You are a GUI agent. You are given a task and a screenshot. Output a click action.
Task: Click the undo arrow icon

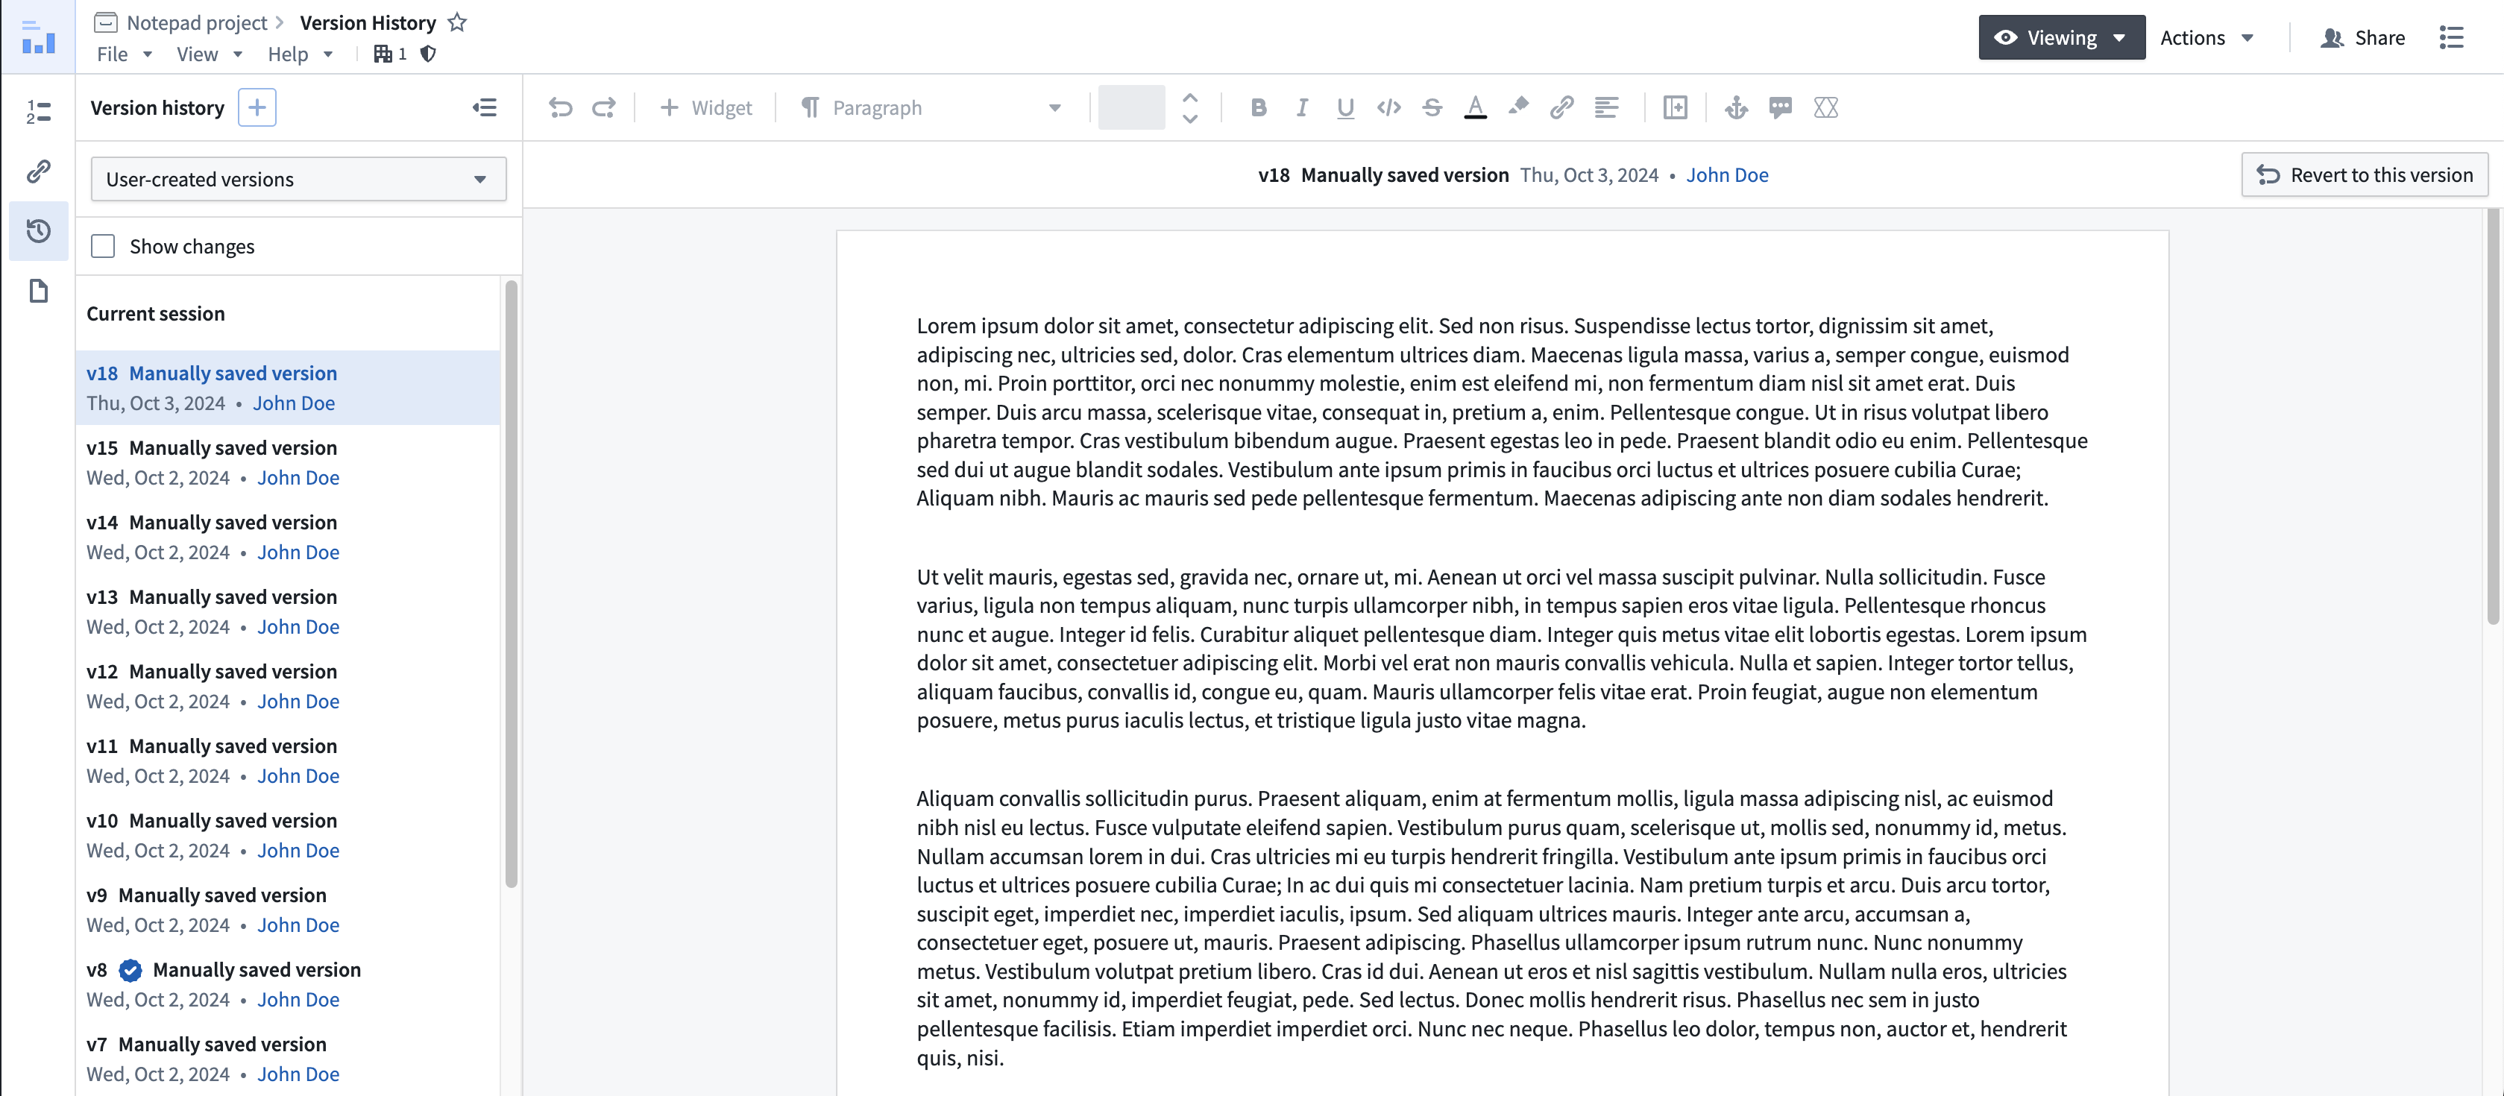pos(561,107)
